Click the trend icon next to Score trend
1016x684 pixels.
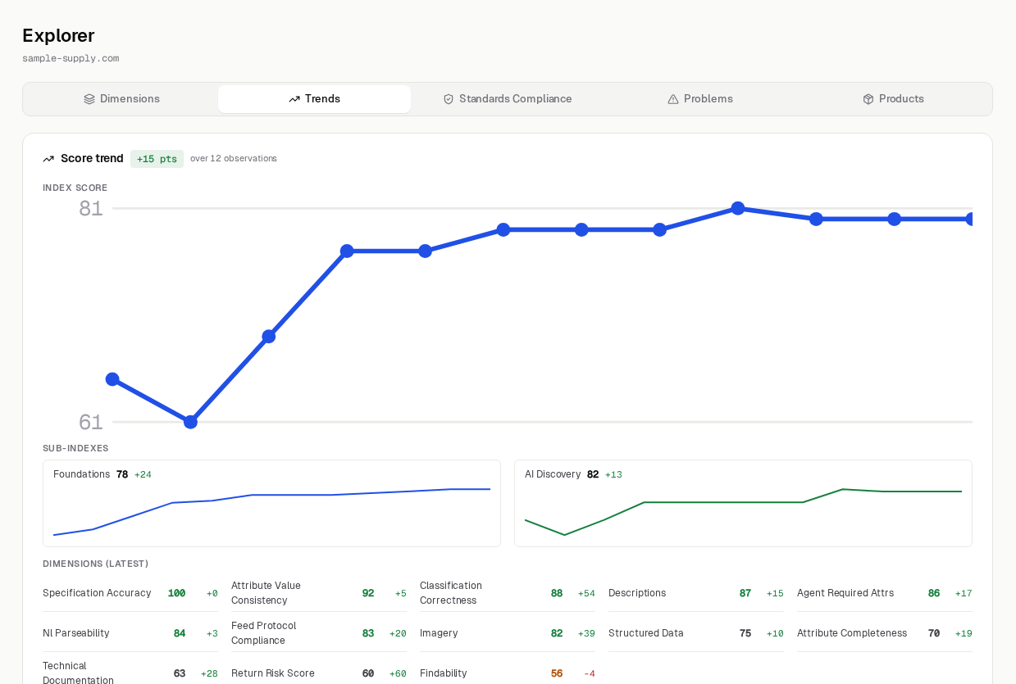click(x=48, y=159)
